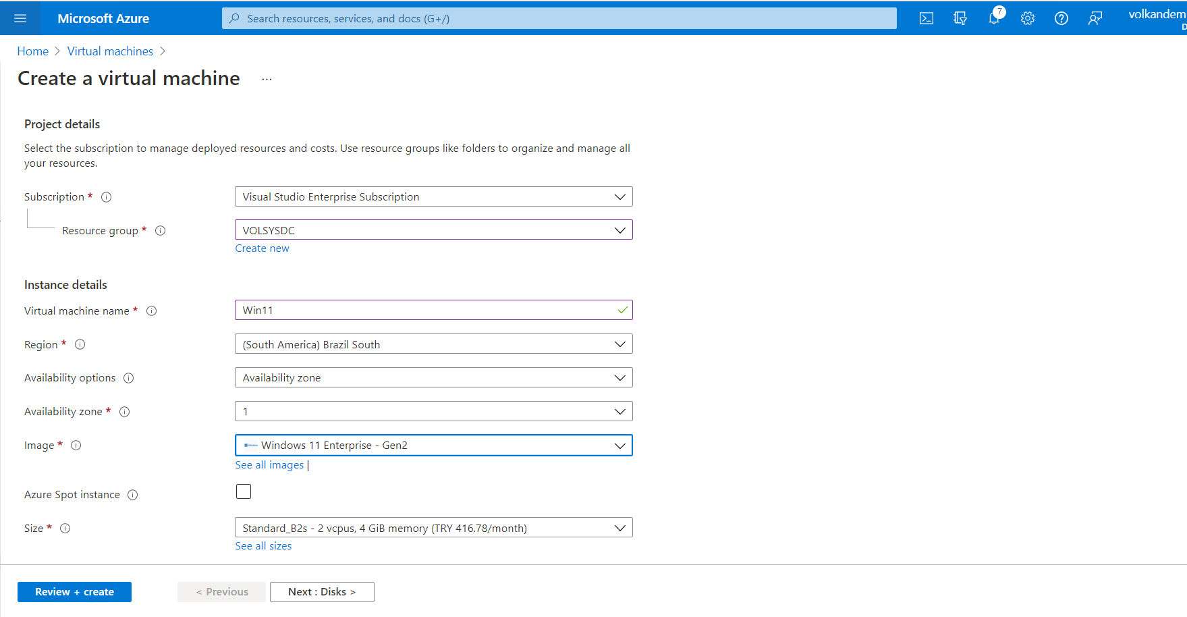Click the info icon beside Availability zone

pos(124,412)
